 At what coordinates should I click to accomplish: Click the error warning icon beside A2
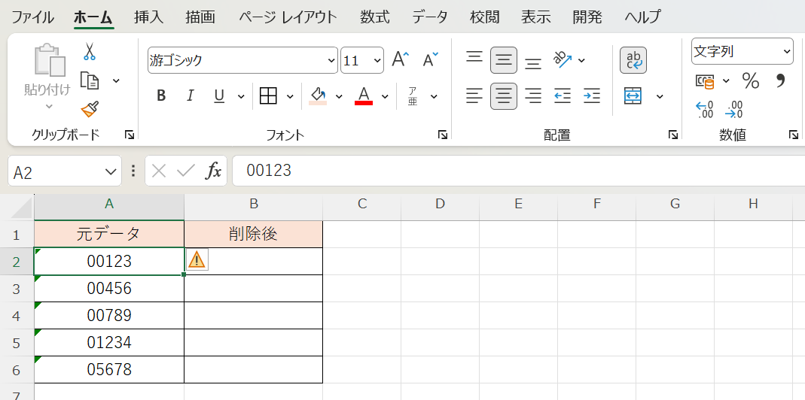coord(197,260)
